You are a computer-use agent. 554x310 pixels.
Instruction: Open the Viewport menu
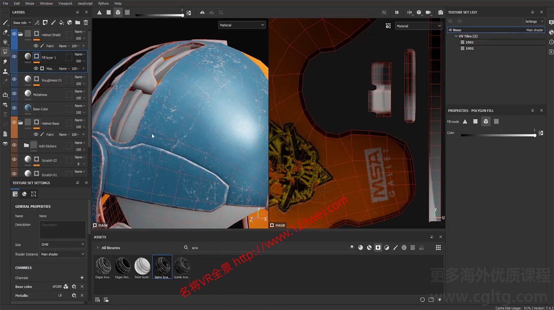(x=66, y=3)
